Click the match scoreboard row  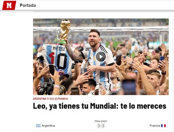click(101, 126)
